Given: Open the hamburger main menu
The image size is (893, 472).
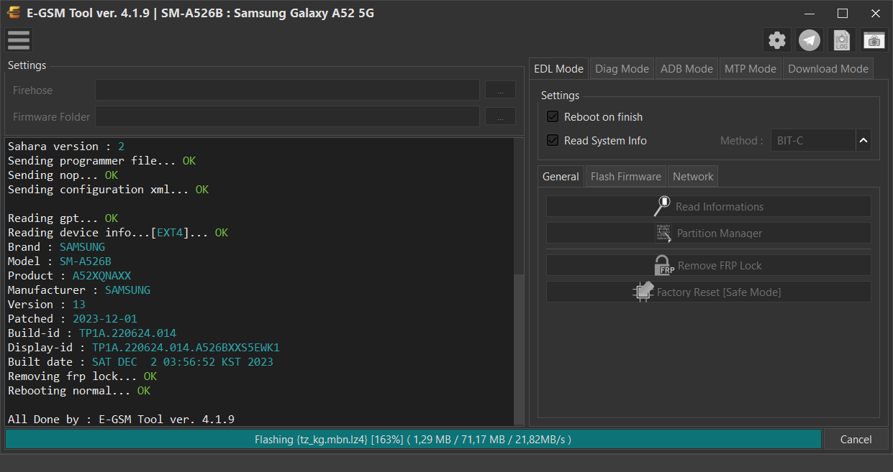Looking at the screenshot, I should coord(19,40).
